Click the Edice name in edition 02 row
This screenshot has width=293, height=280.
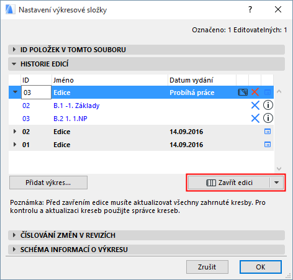(x=62, y=132)
